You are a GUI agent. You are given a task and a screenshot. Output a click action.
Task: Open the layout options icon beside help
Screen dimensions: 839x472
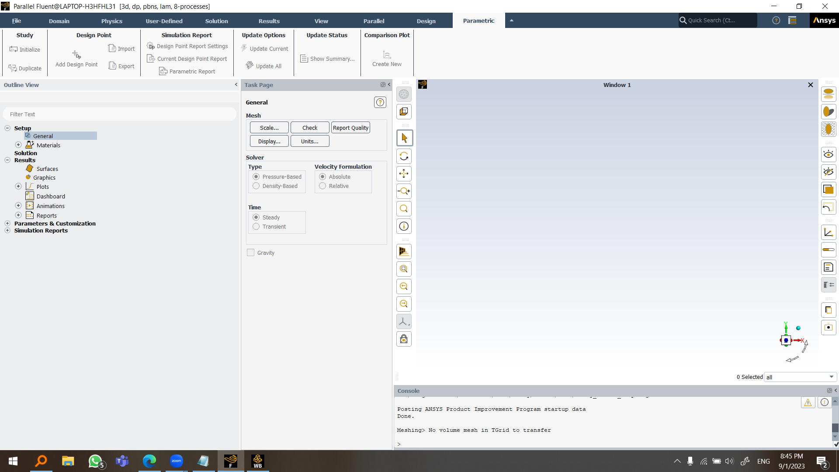tap(792, 21)
